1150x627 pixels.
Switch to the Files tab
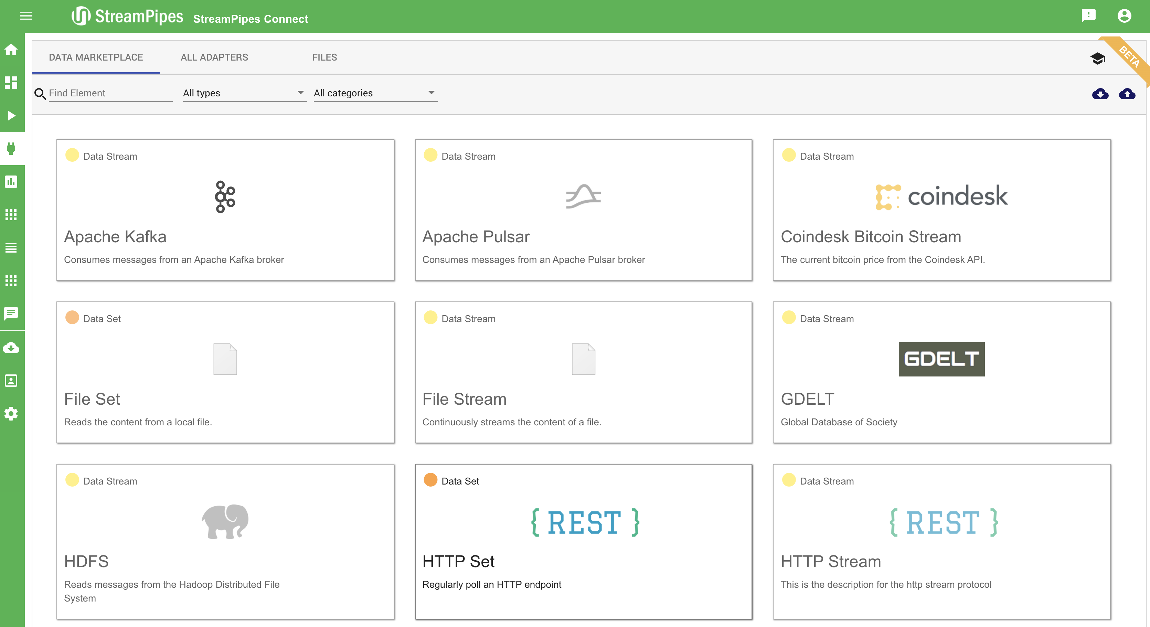pos(324,57)
